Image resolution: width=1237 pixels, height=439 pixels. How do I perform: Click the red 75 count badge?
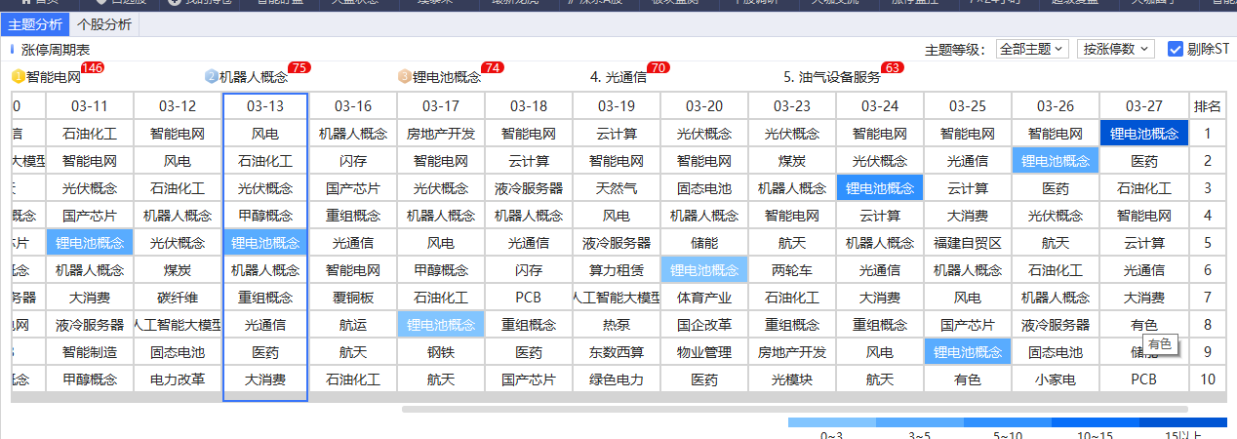(299, 67)
